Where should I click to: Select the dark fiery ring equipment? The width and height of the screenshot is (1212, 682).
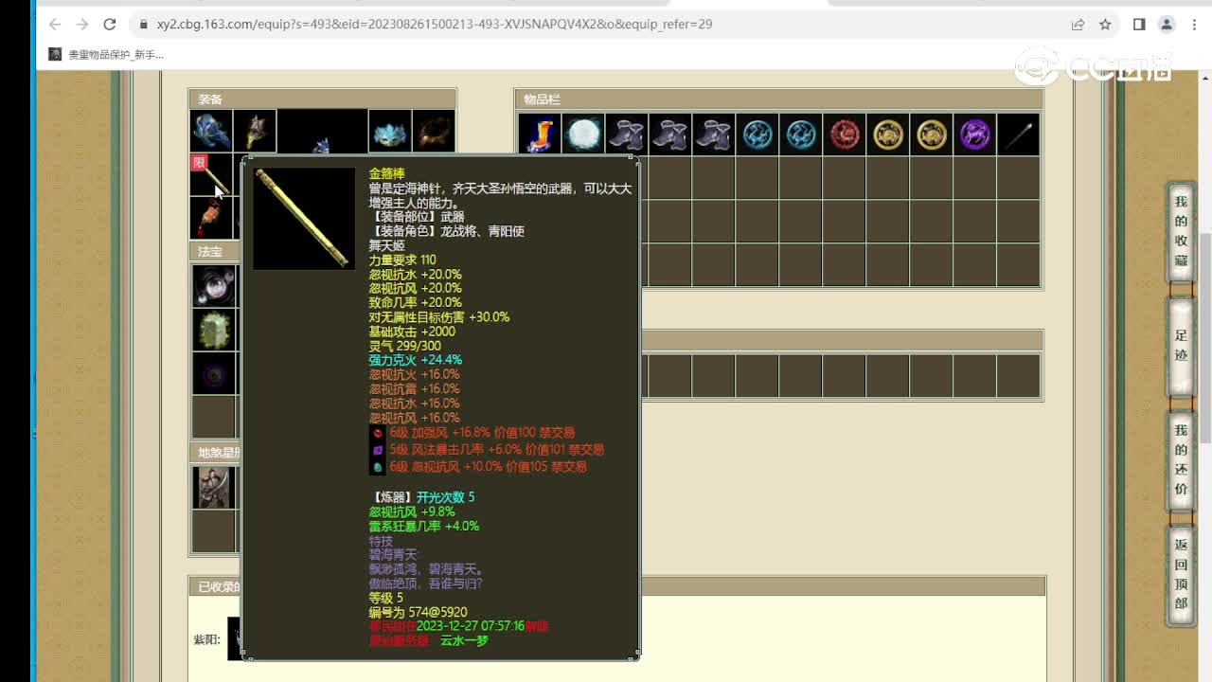pyautogui.click(x=434, y=131)
